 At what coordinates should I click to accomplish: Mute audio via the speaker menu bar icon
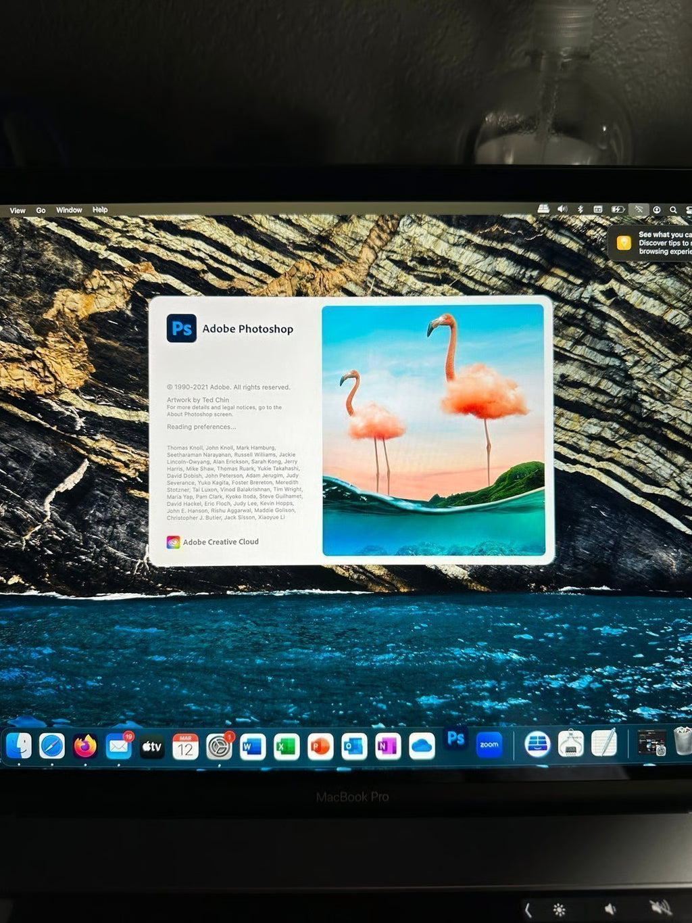coord(562,209)
